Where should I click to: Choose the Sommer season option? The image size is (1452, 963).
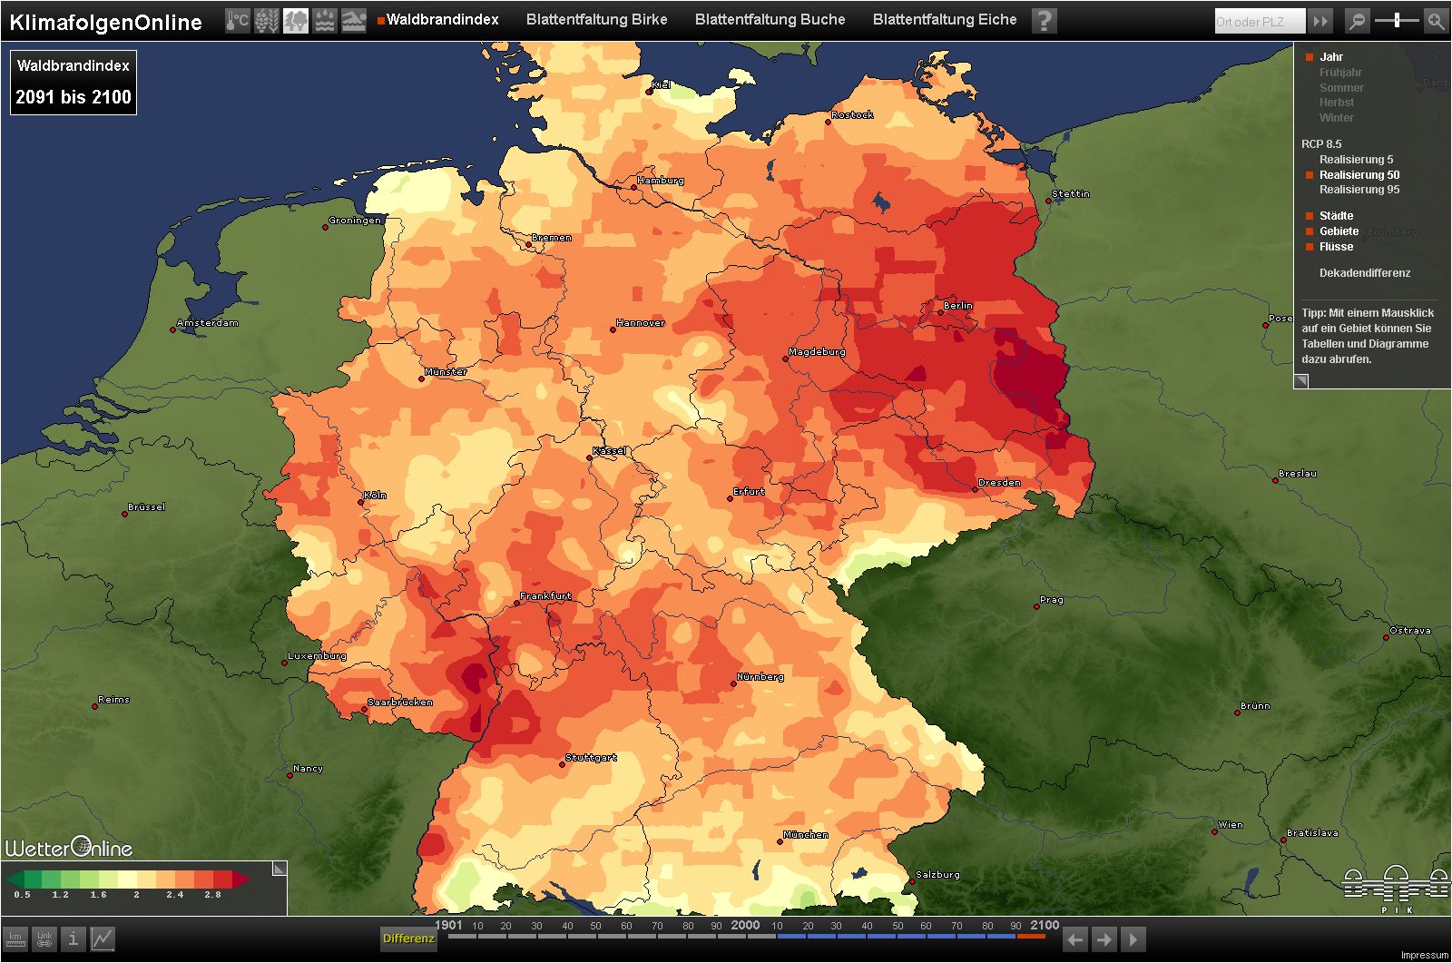(1341, 88)
